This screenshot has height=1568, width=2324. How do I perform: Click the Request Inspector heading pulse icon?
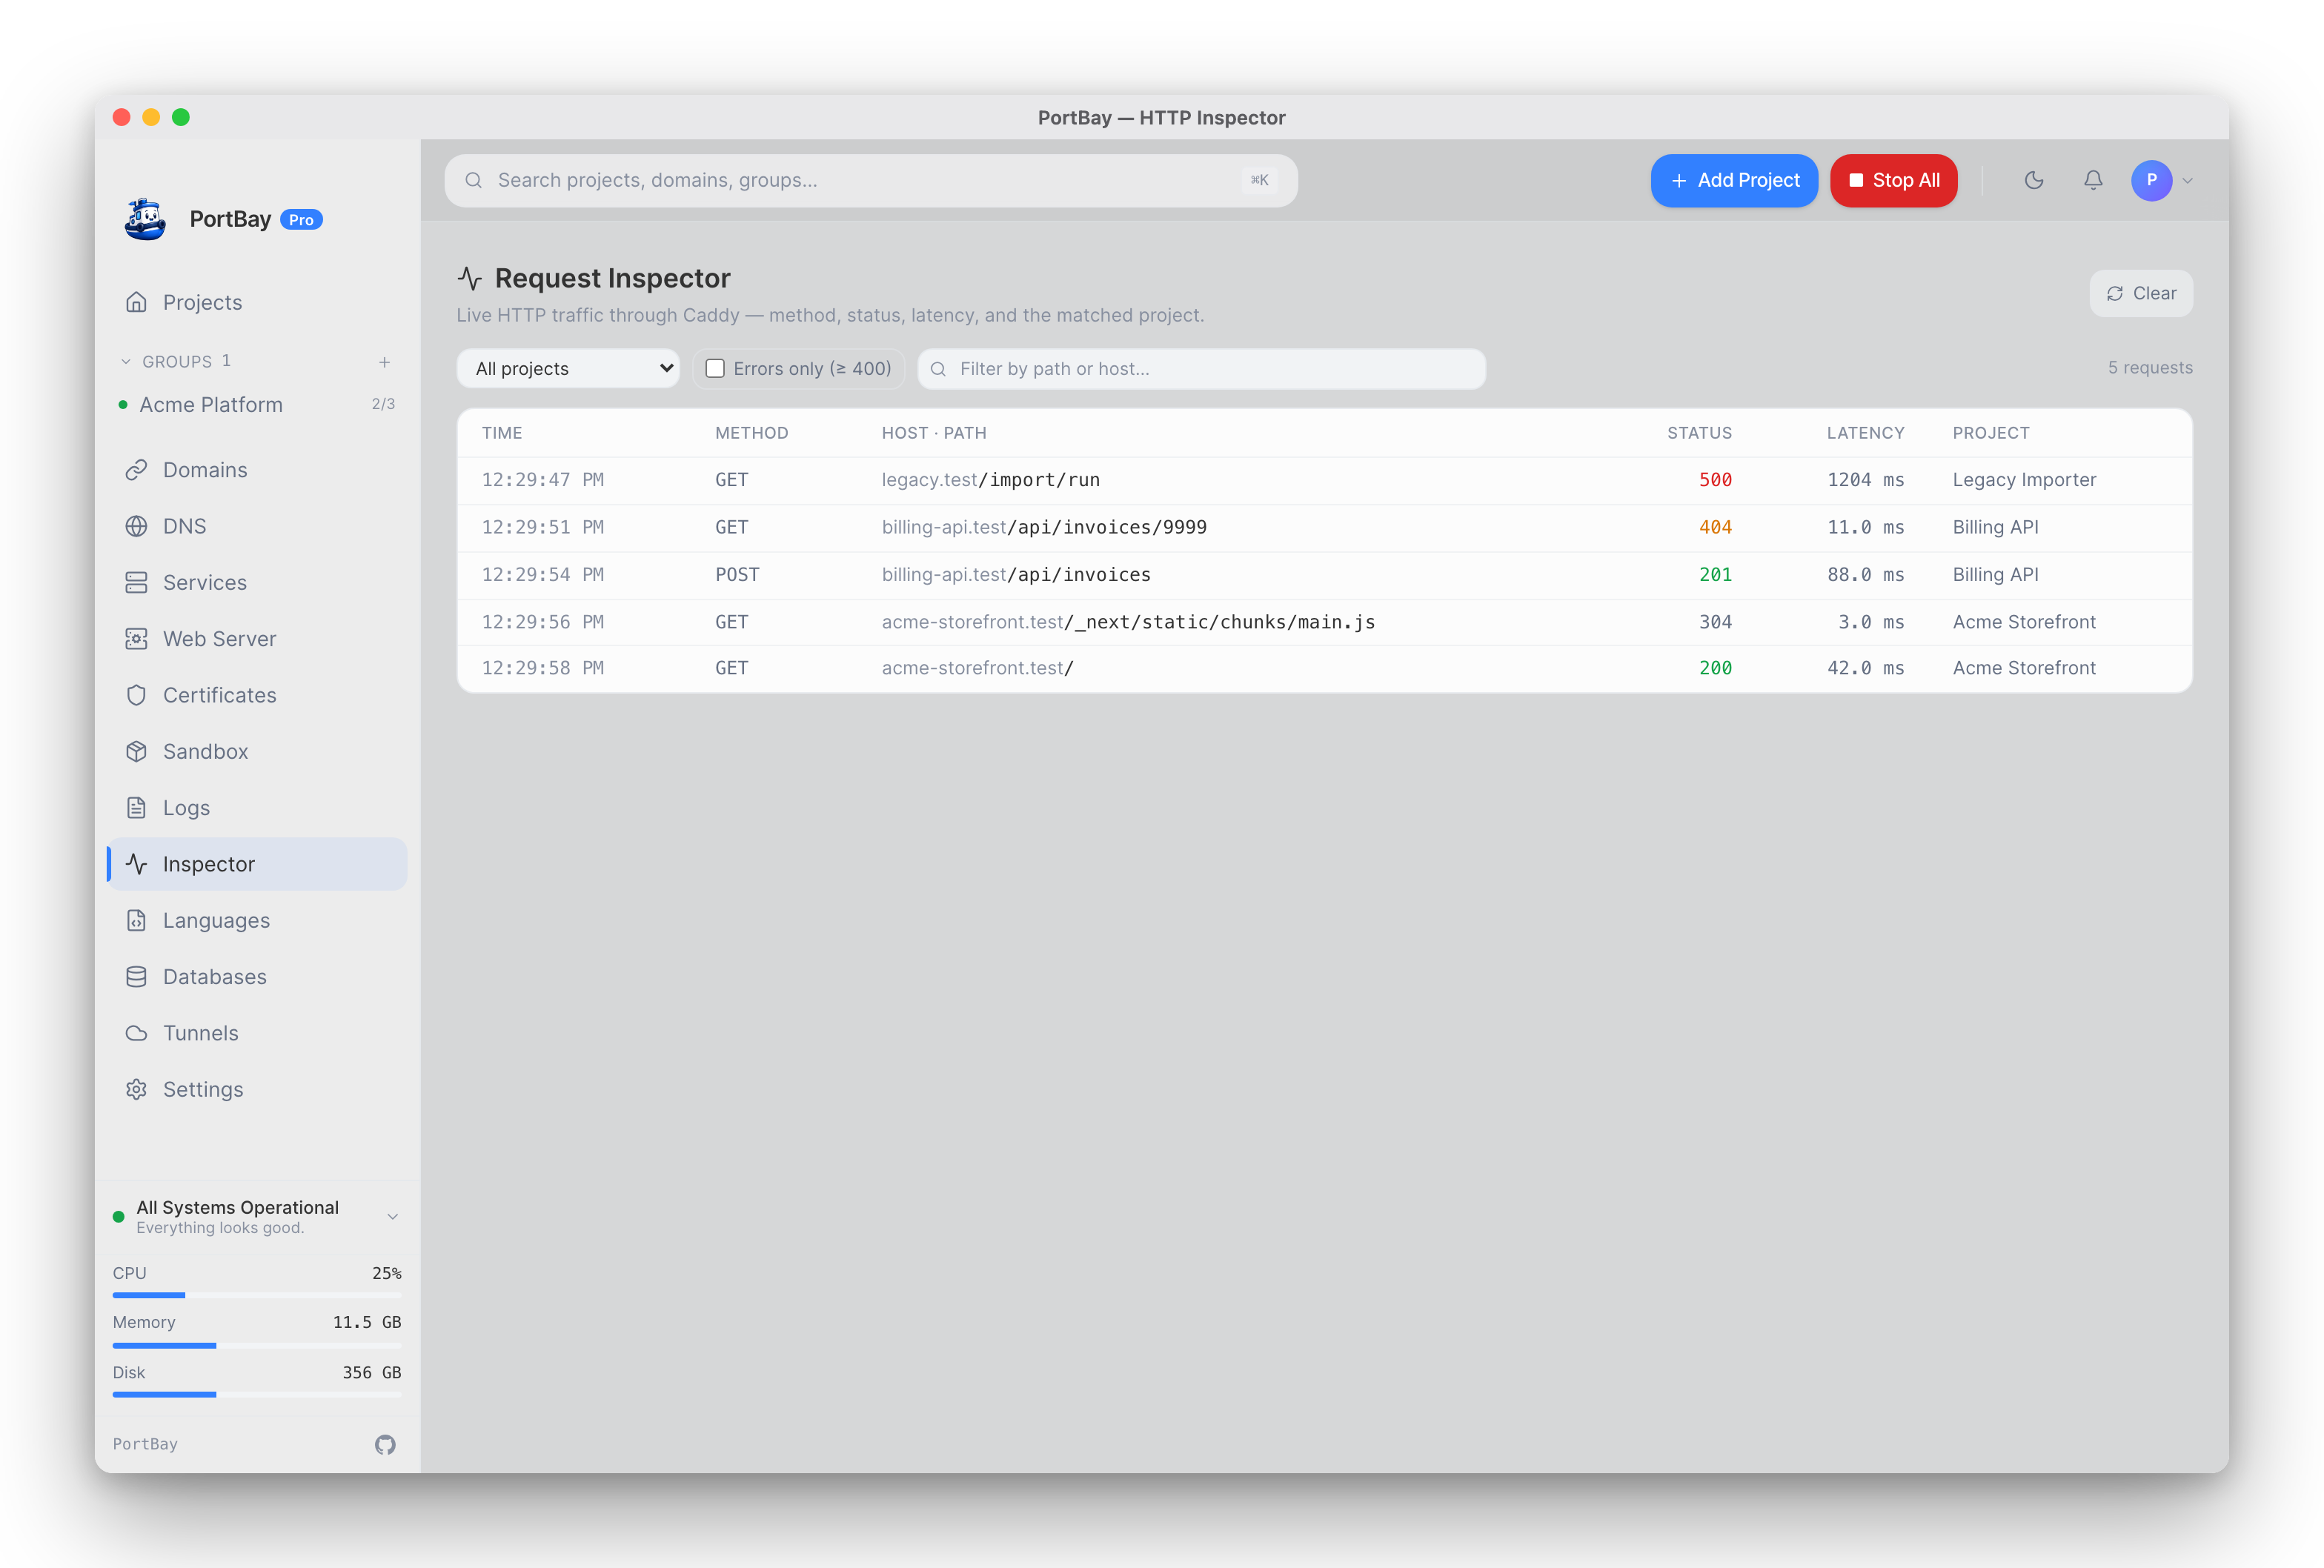[x=470, y=278]
